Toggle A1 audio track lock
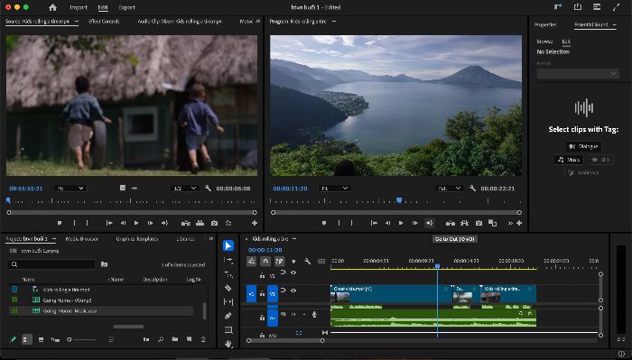 pyautogui.click(x=262, y=318)
